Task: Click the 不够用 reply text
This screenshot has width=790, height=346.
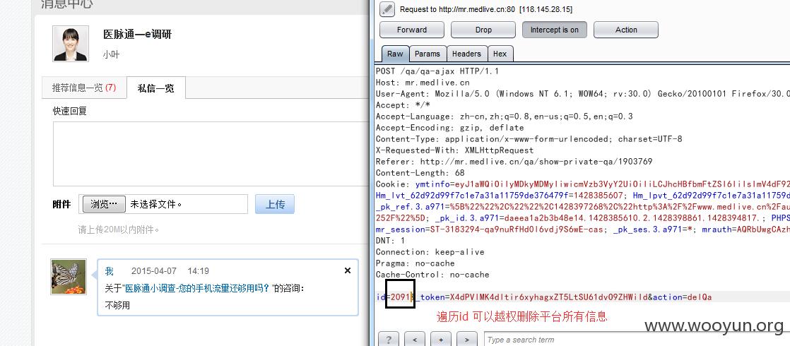Action: click(x=117, y=305)
